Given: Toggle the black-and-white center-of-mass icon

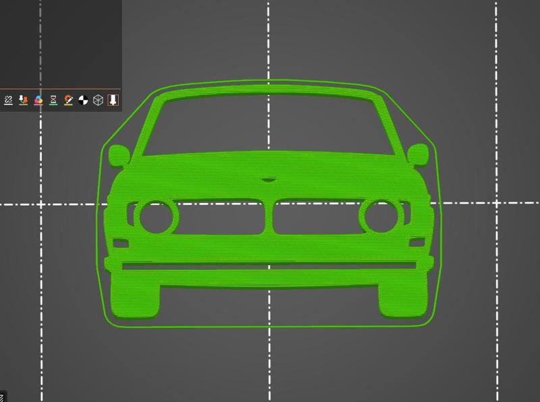Looking at the screenshot, I should pyautogui.click(x=83, y=100).
